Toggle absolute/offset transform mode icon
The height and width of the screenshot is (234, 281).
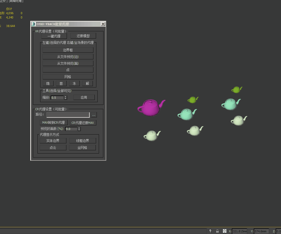pos(225,231)
